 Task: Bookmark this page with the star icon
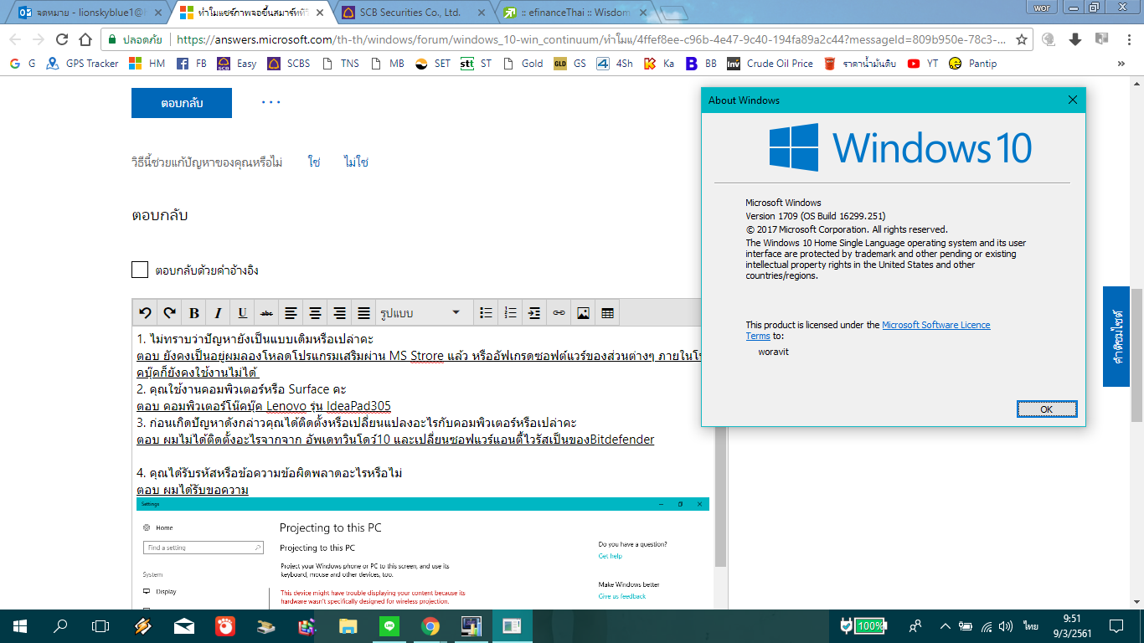(1022, 39)
